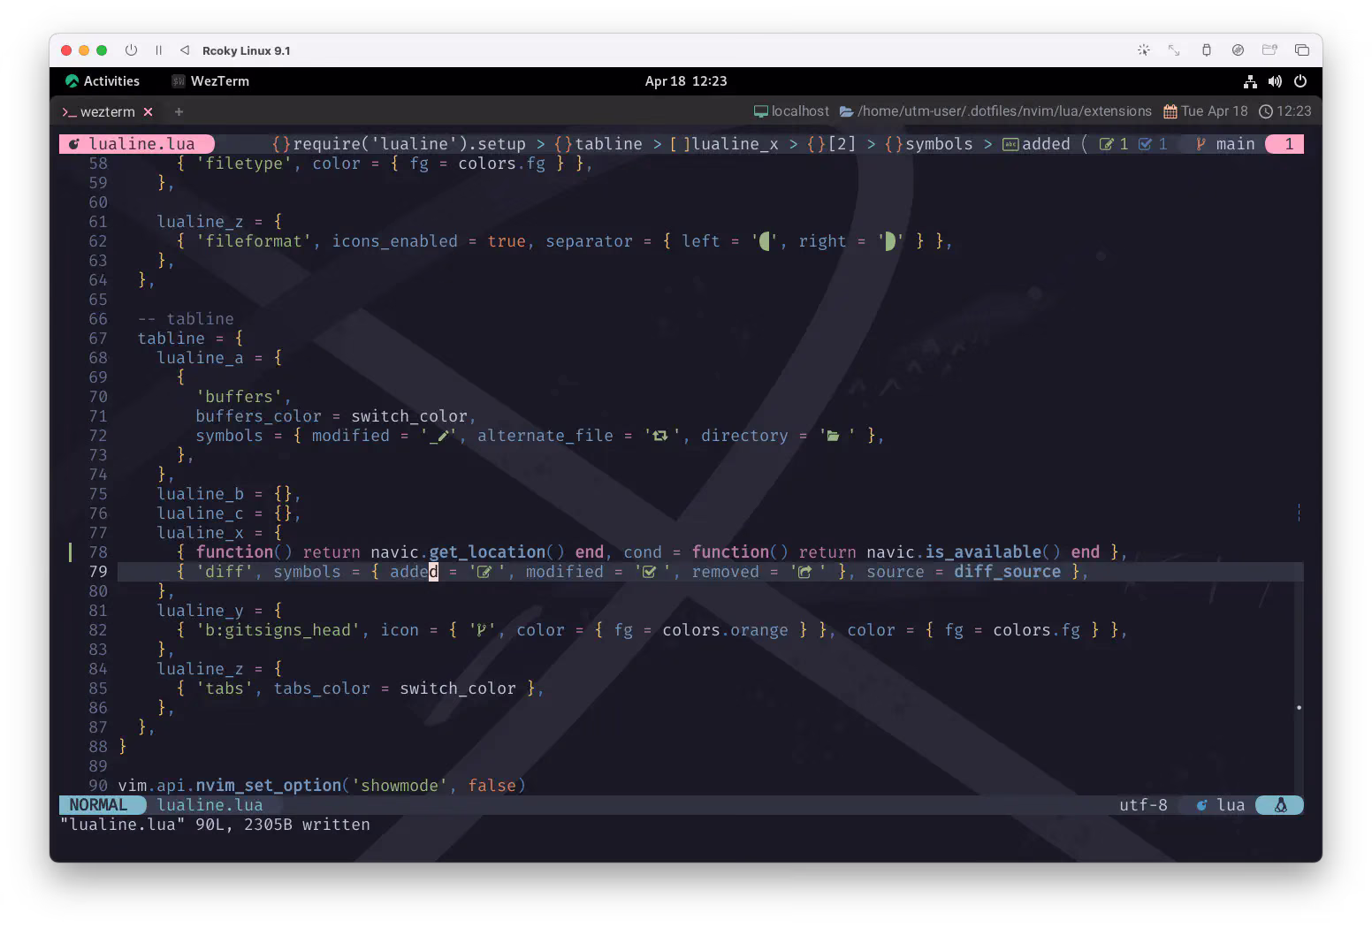The width and height of the screenshot is (1372, 928).
Task: Click the lua filetype indicator
Action: pyautogui.click(x=1220, y=805)
